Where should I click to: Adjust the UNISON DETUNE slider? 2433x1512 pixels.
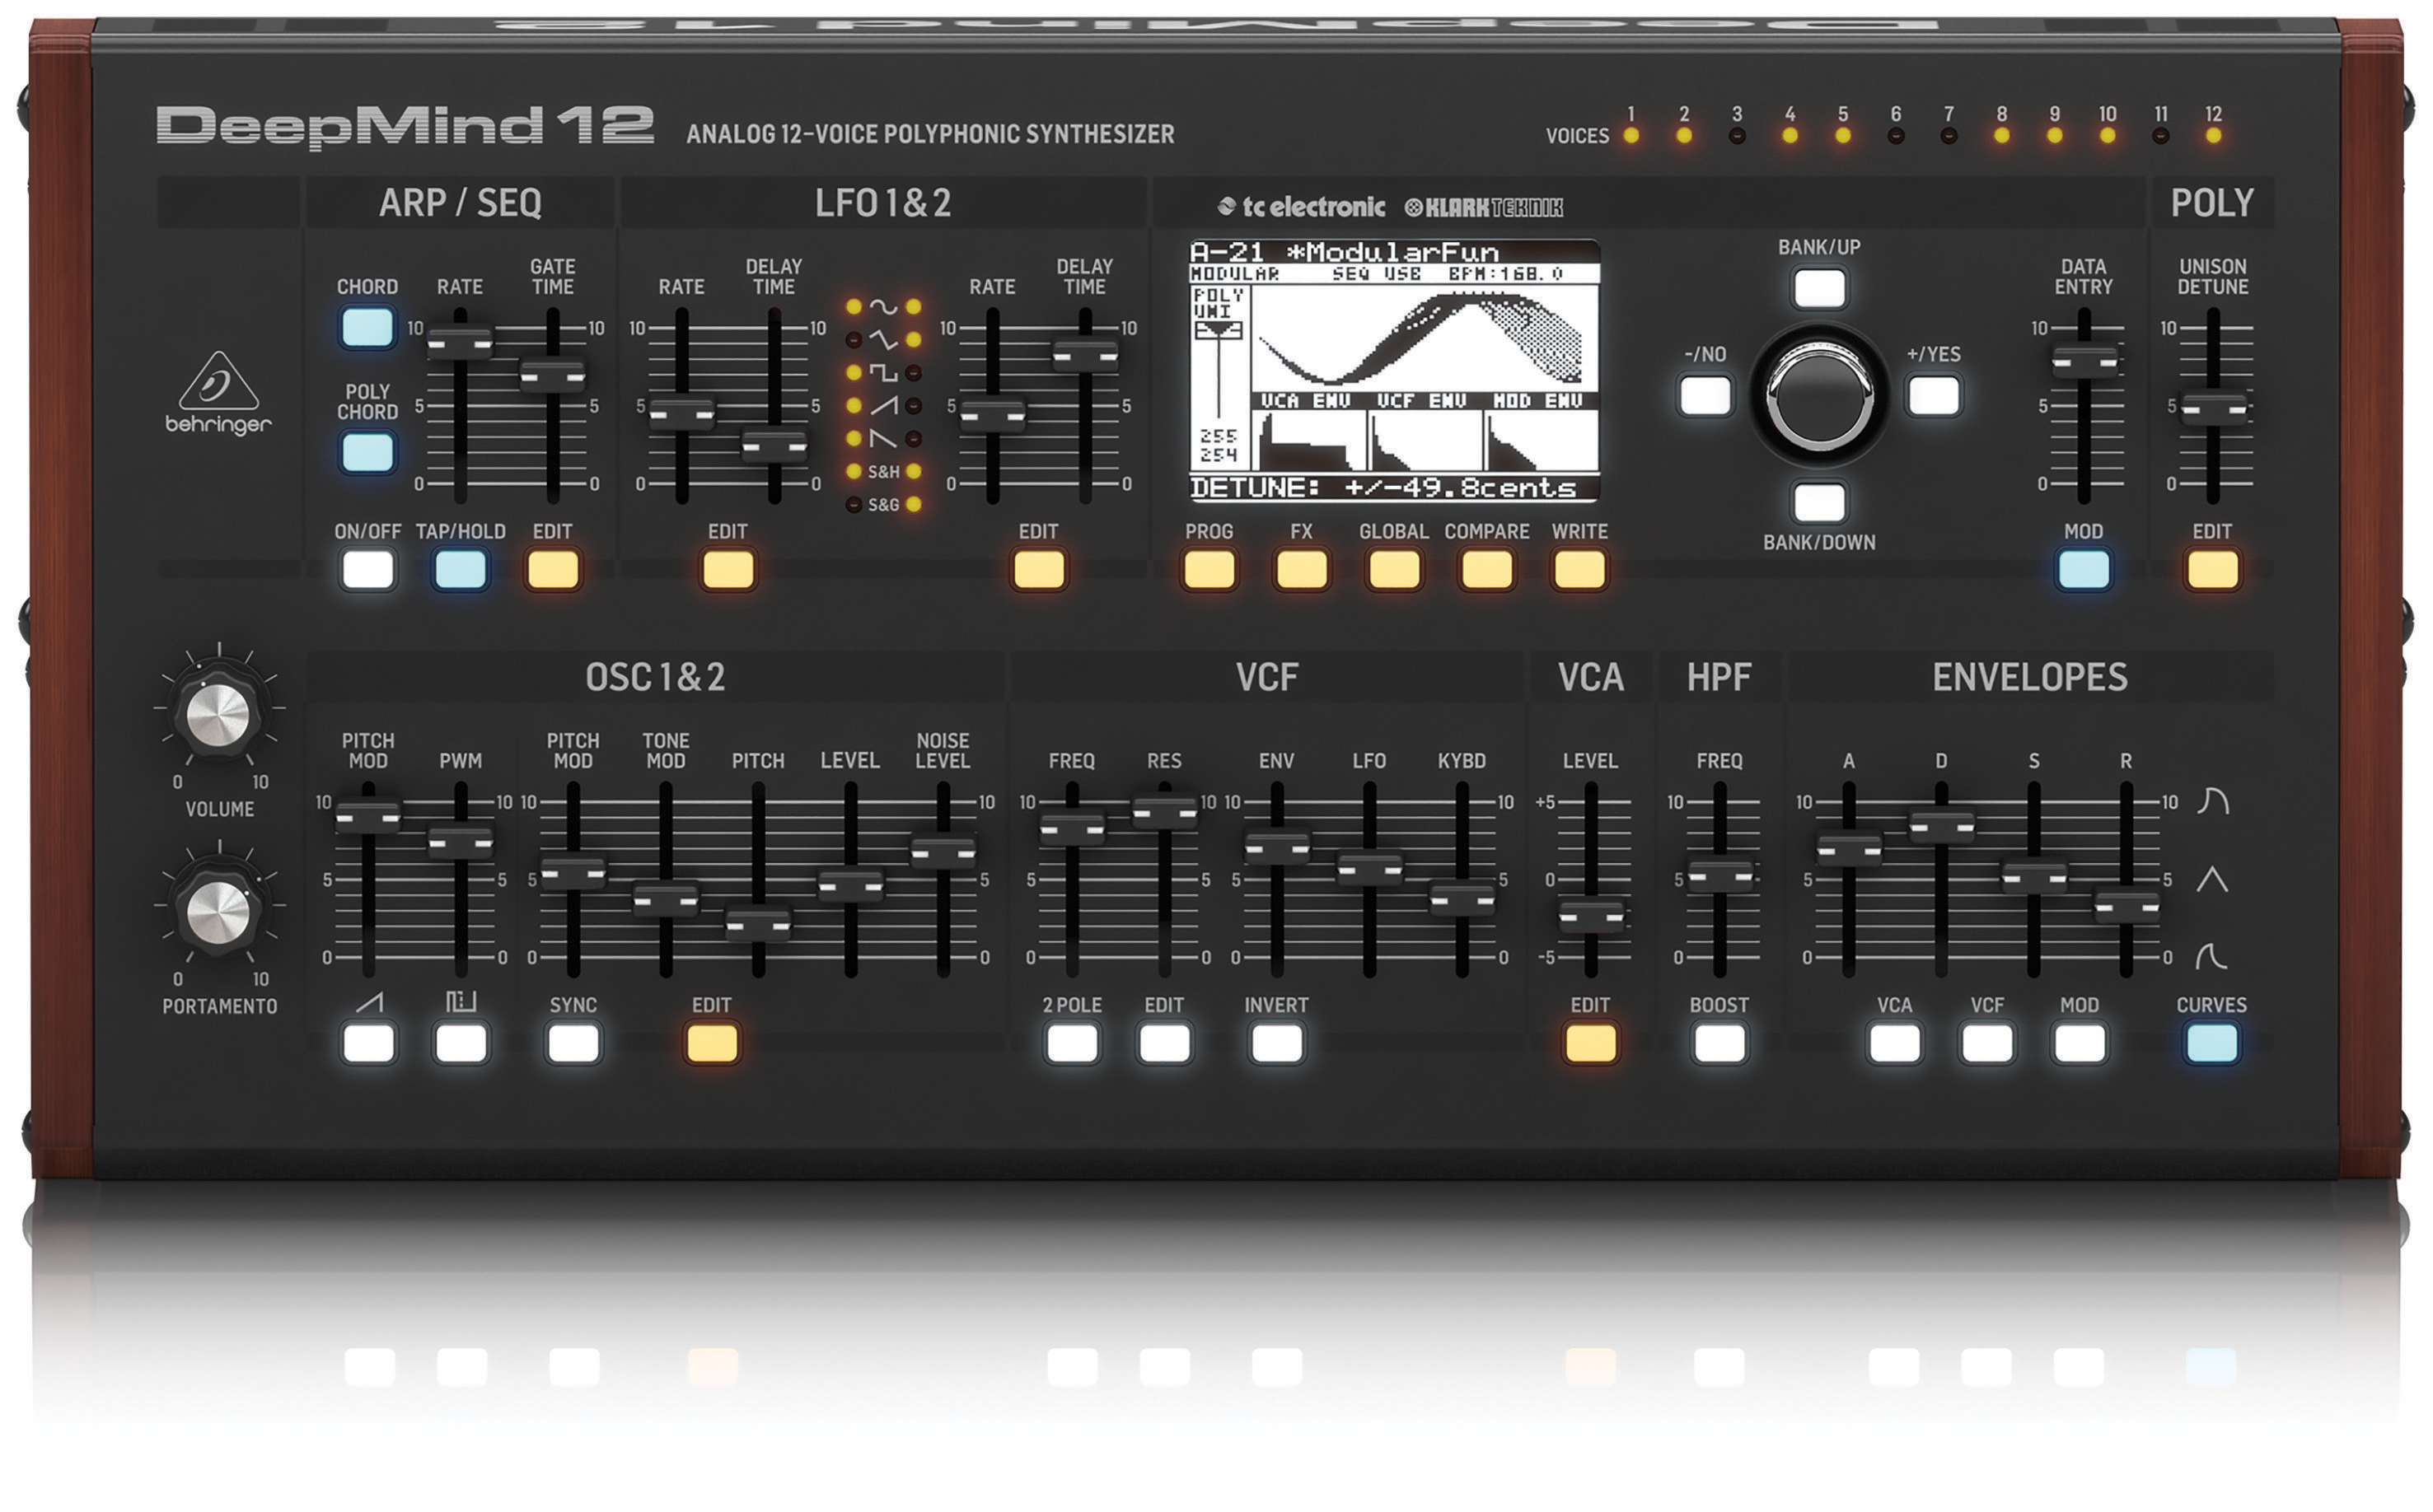(x=2212, y=408)
